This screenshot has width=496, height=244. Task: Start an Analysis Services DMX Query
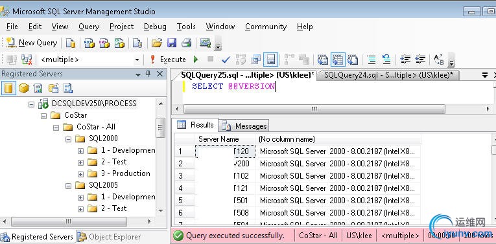click(x=104, y=43)
